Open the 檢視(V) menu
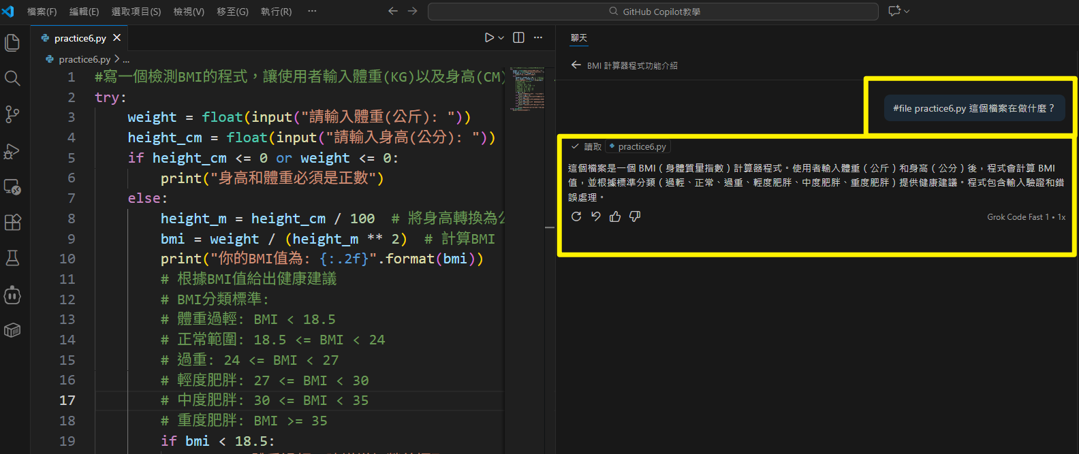Viewport: 1079px width, 454px height. (x=189, y=12)
